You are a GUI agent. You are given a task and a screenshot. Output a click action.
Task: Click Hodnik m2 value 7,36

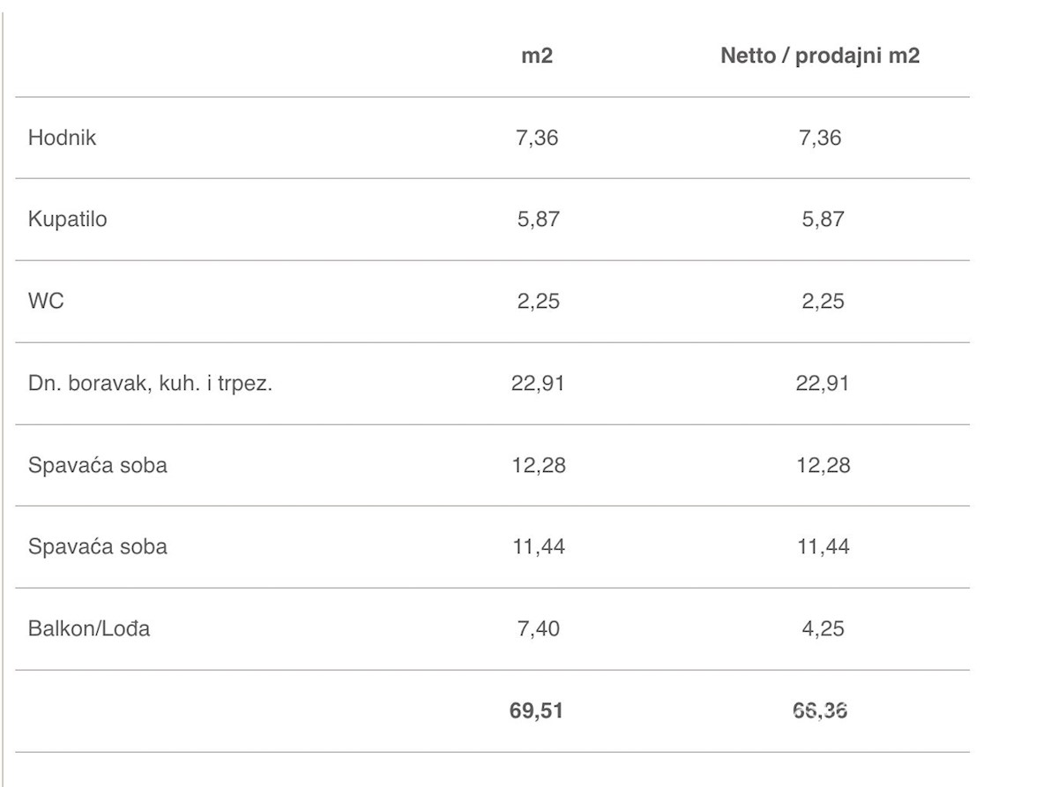click(537, 138)
